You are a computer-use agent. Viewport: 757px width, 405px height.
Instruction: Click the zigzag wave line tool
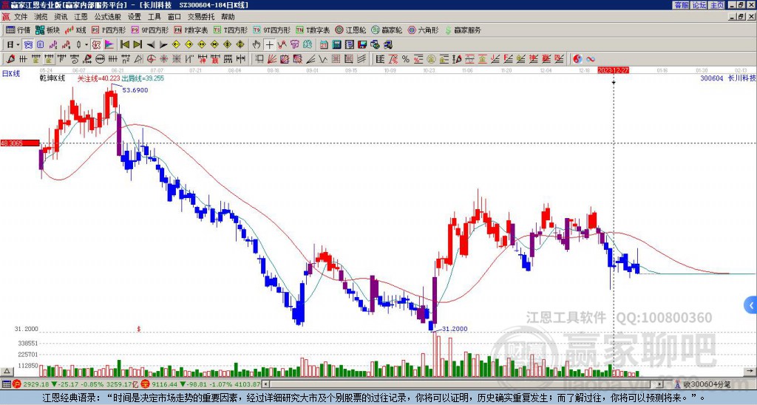[323, 59]
